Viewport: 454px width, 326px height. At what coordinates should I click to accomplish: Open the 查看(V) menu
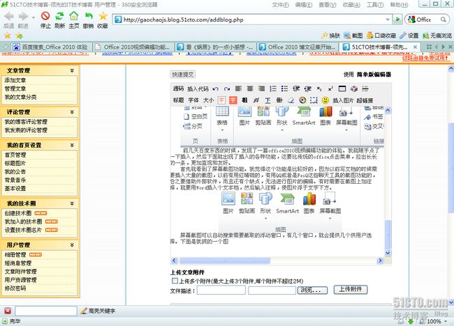(328, 5)
